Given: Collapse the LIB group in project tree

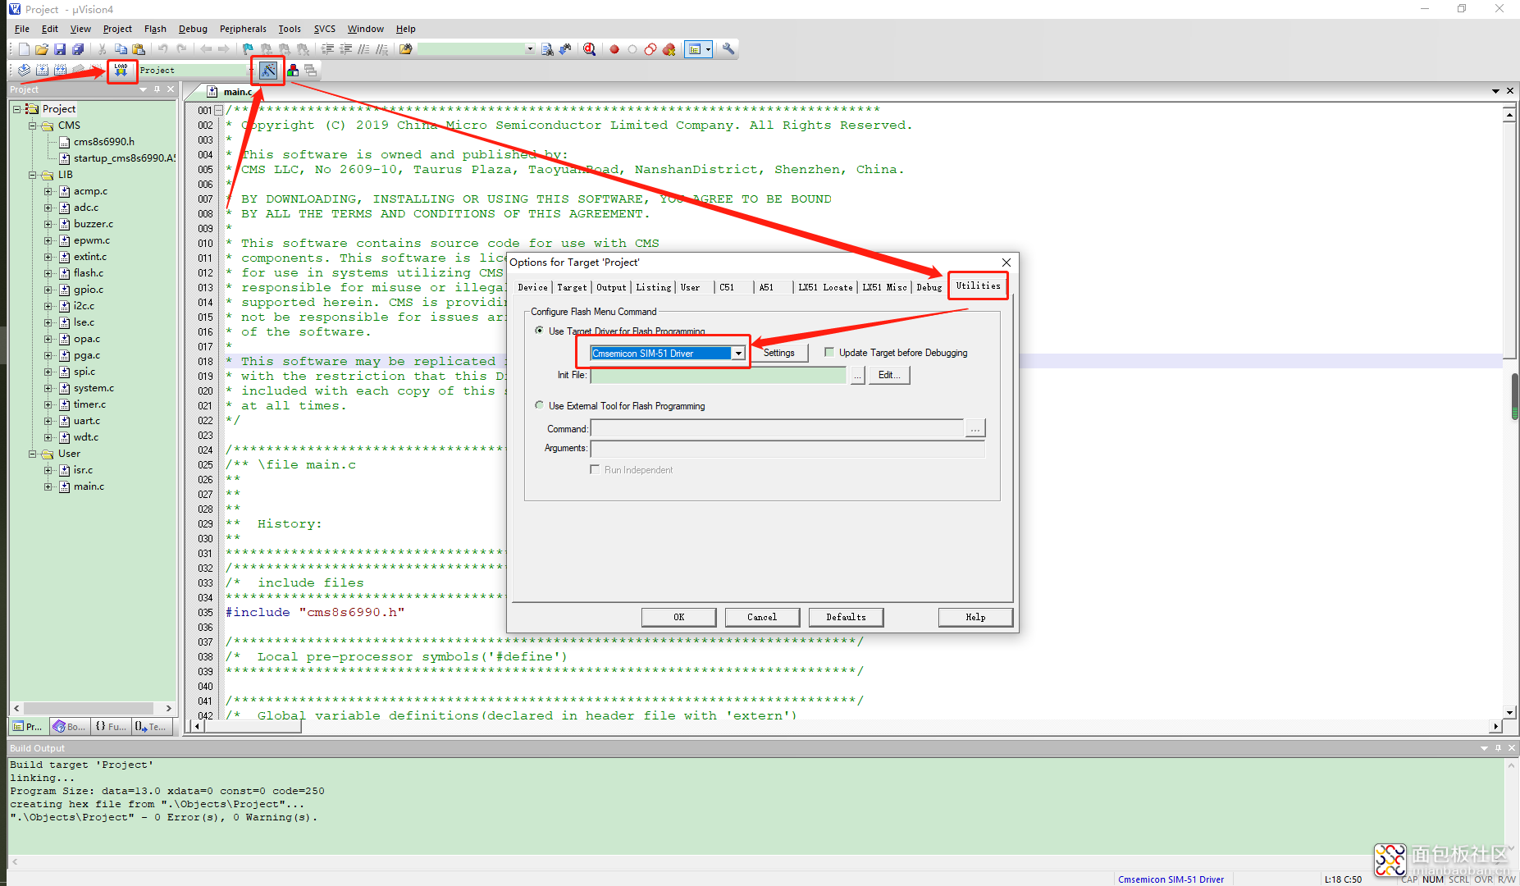Looking at the screenshot, I should [x=33, y=175].
